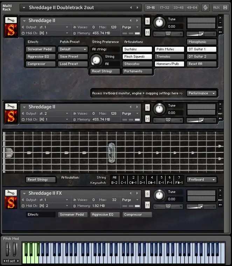The height and width of the screenshot is (266, 232).
Task: Remove the first Shreddage II instrument with X
Action: (220, 17)
